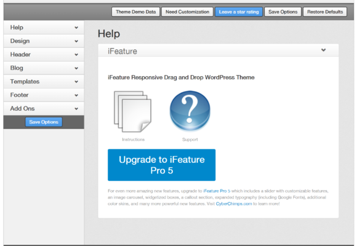
Task: Follow the iFeature Pro 5 text link
Action: click(217, 191)
